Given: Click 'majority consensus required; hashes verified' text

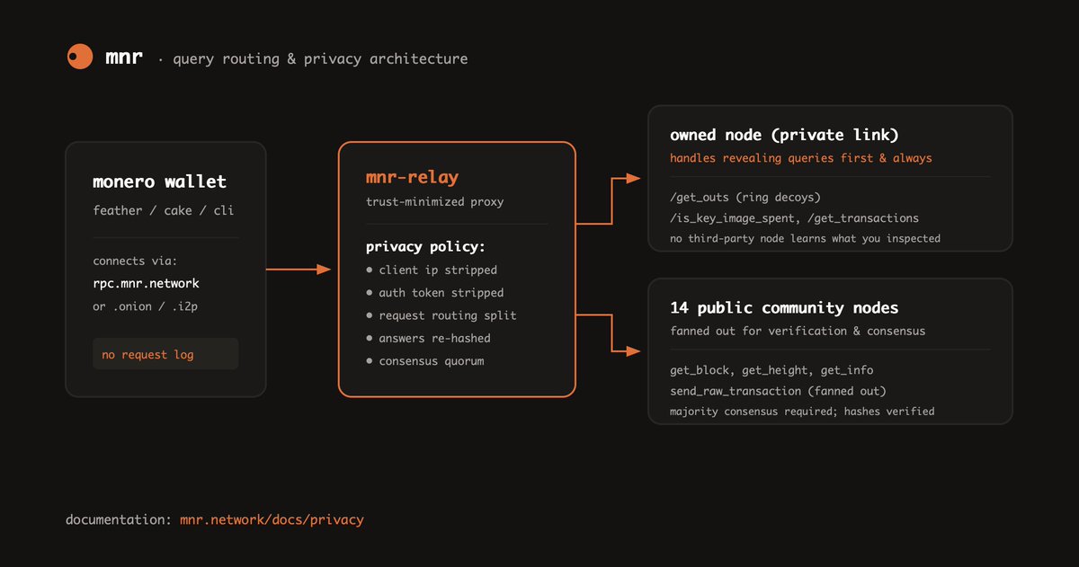Looking at the screenshot, I should tap(802, 412).
